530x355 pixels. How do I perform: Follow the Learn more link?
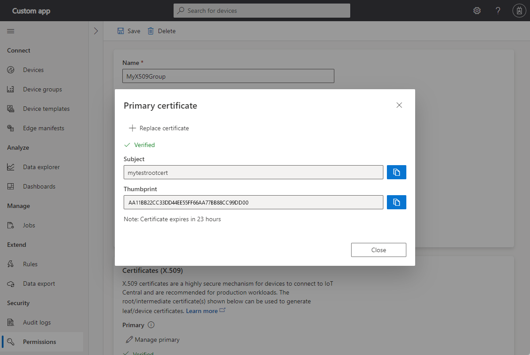click(202, 311)
